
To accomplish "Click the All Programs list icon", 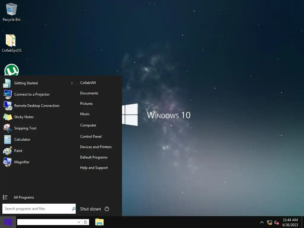I will pos(5,197).
